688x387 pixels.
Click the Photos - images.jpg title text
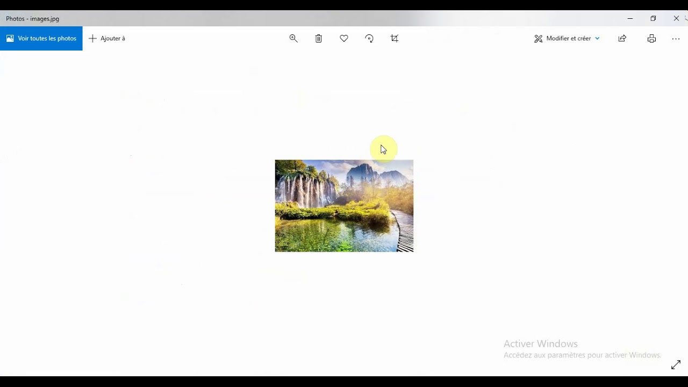(33, 19)
